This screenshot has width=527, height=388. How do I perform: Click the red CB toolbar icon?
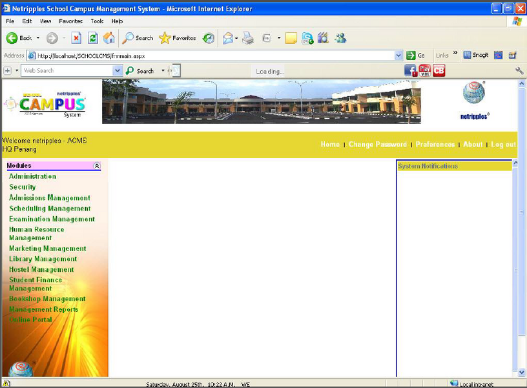click(x=439, y=70)
